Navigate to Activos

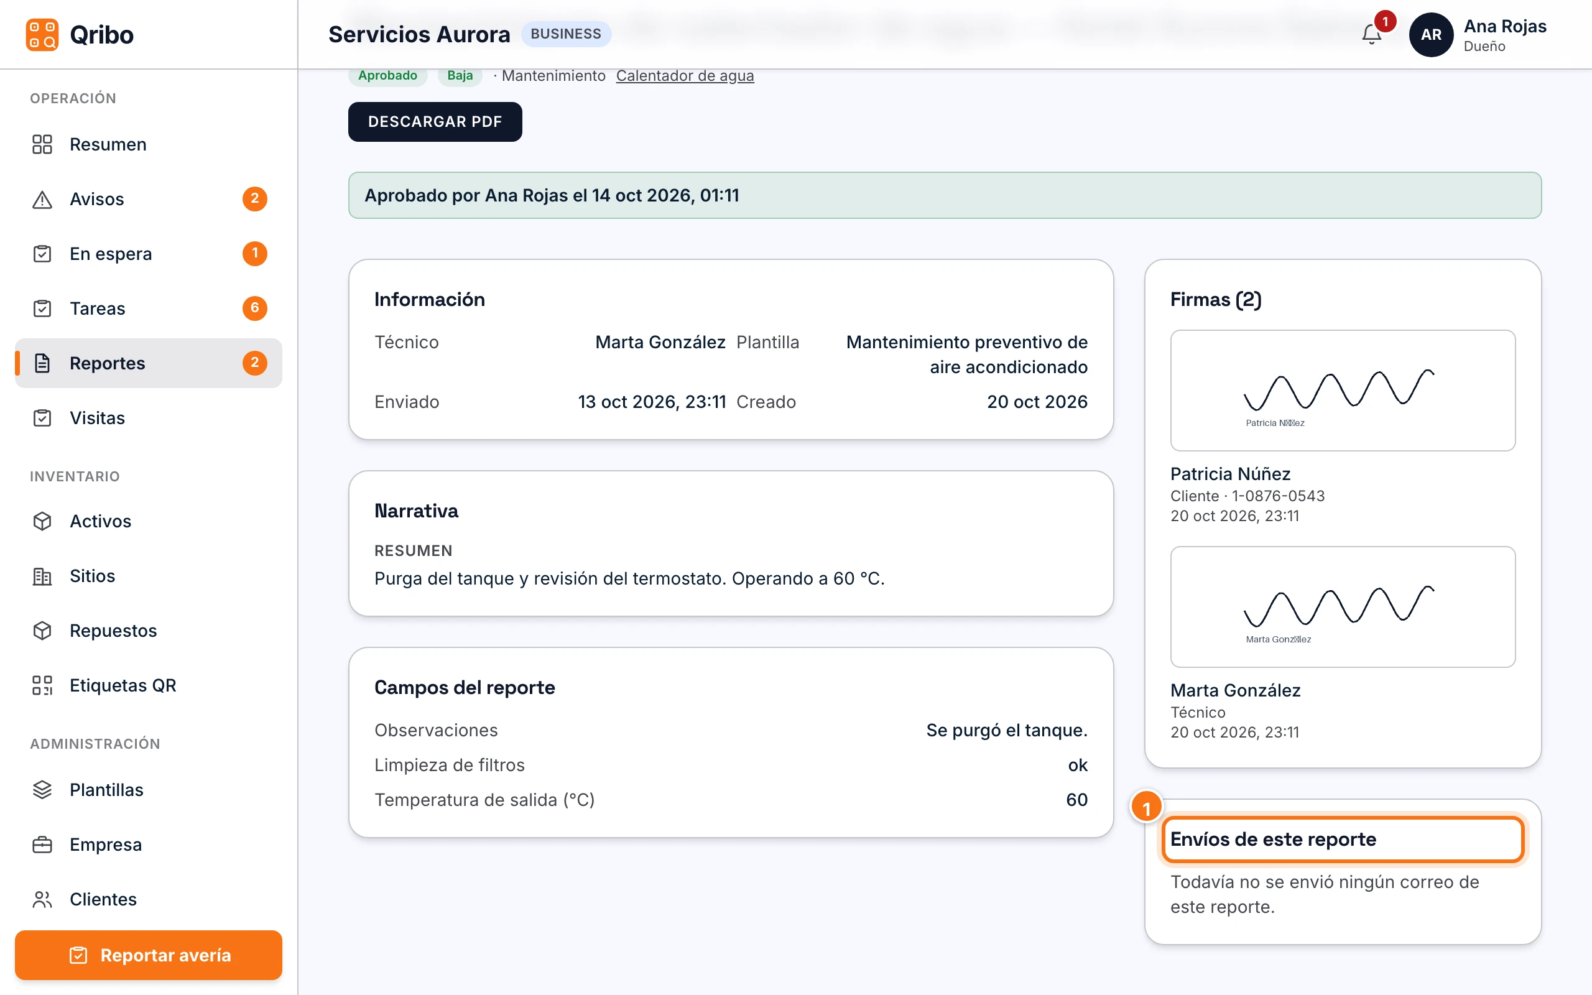click(x=149, y=521)
